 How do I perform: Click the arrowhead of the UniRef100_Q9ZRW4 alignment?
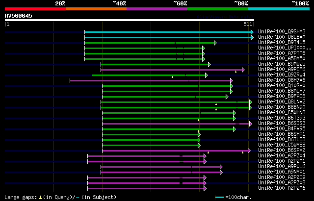tap(207, 75)
